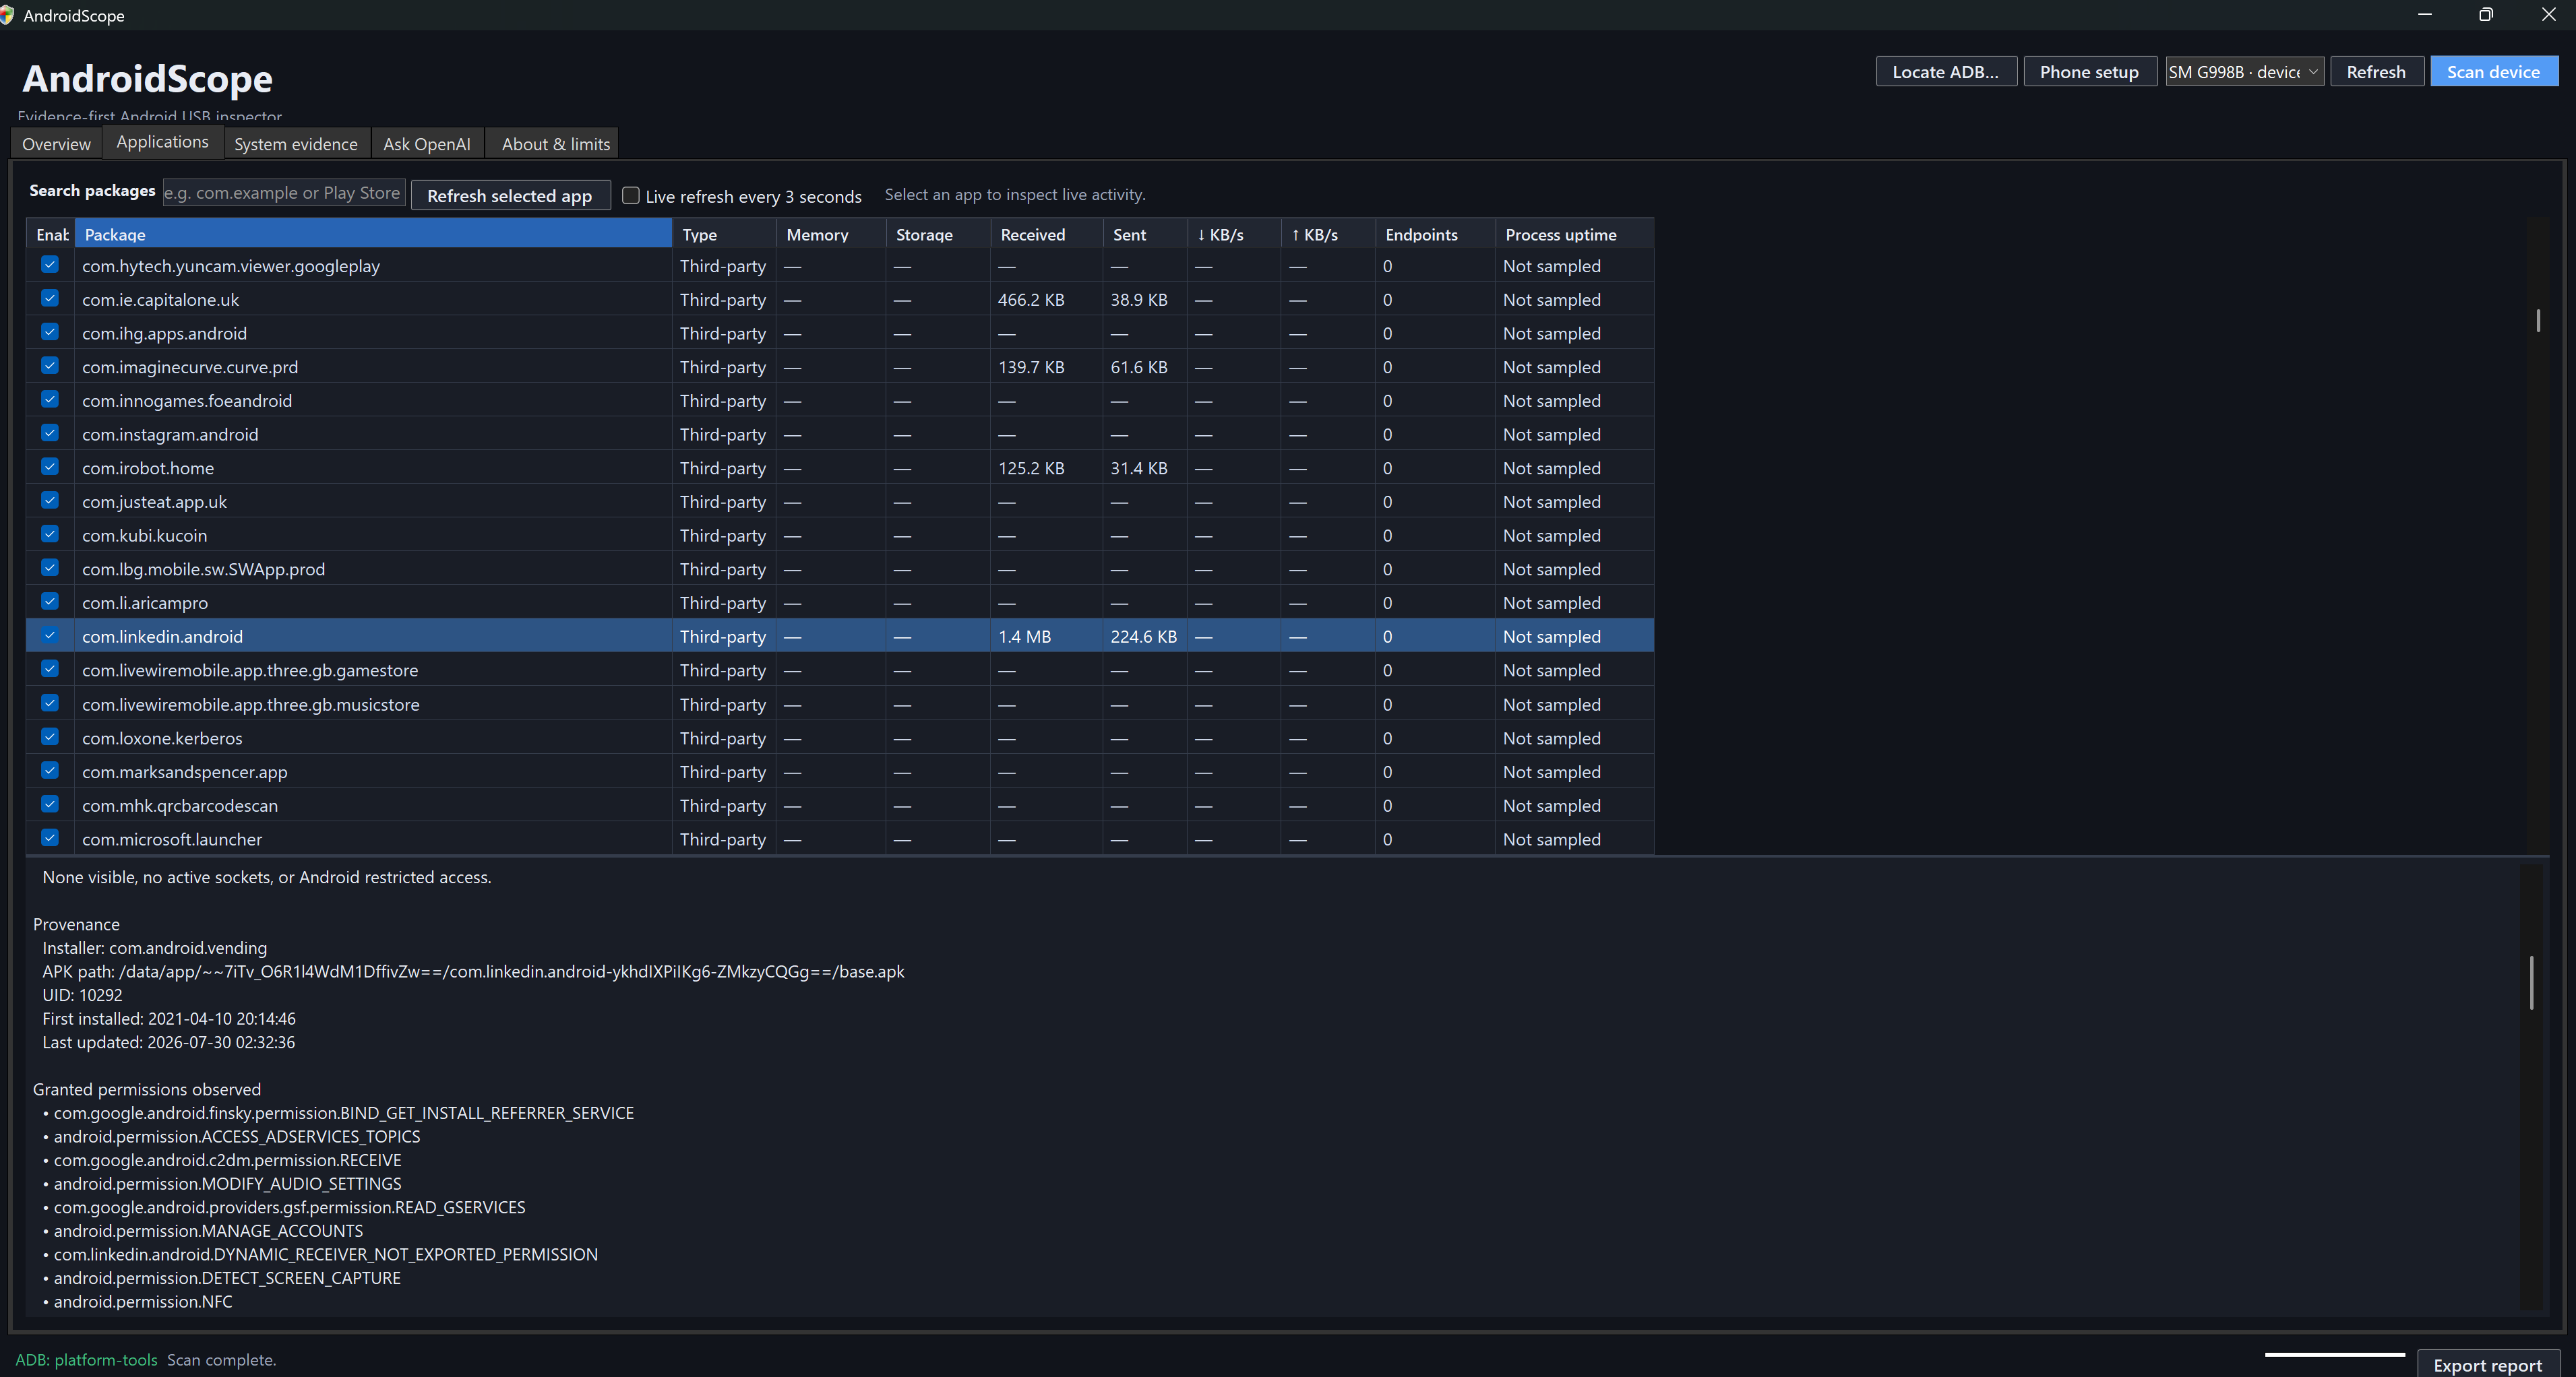Select com.imaginecurve.curve.prd package
The image size is (2576, 1377).
840,366
